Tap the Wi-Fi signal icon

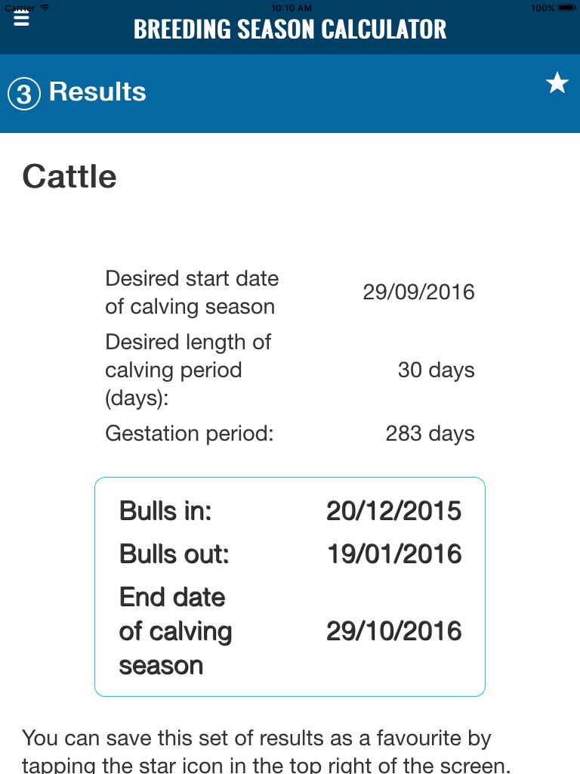coord(45,8)
